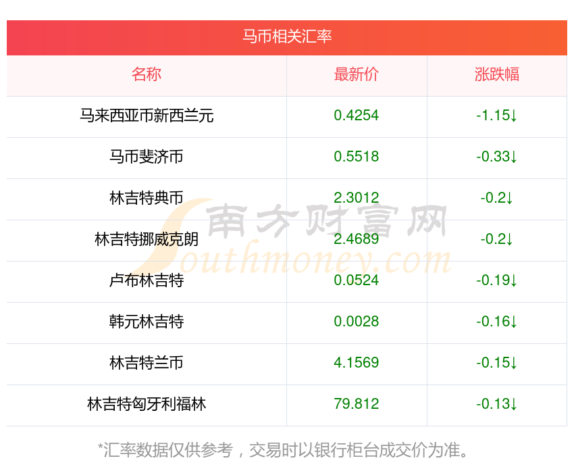The height and width of the screenshot is (471, 574).
Task: Click the change value -0.15↓
Action: [497, 363]
